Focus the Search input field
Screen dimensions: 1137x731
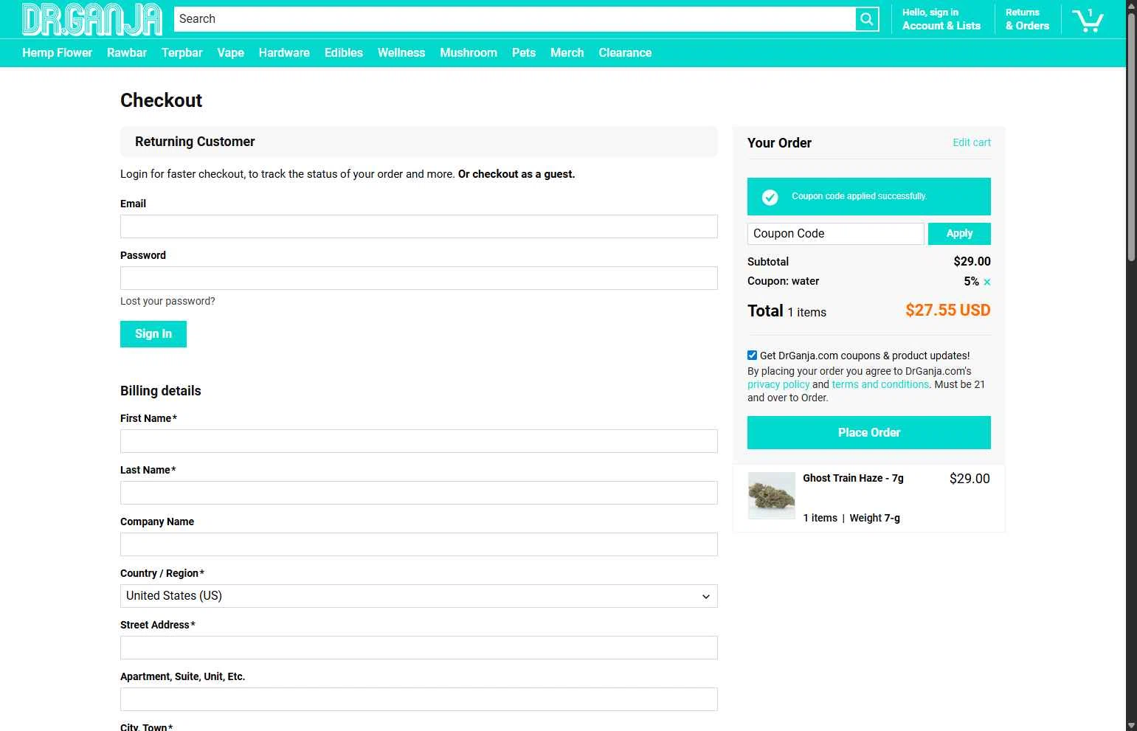[515, 19]
